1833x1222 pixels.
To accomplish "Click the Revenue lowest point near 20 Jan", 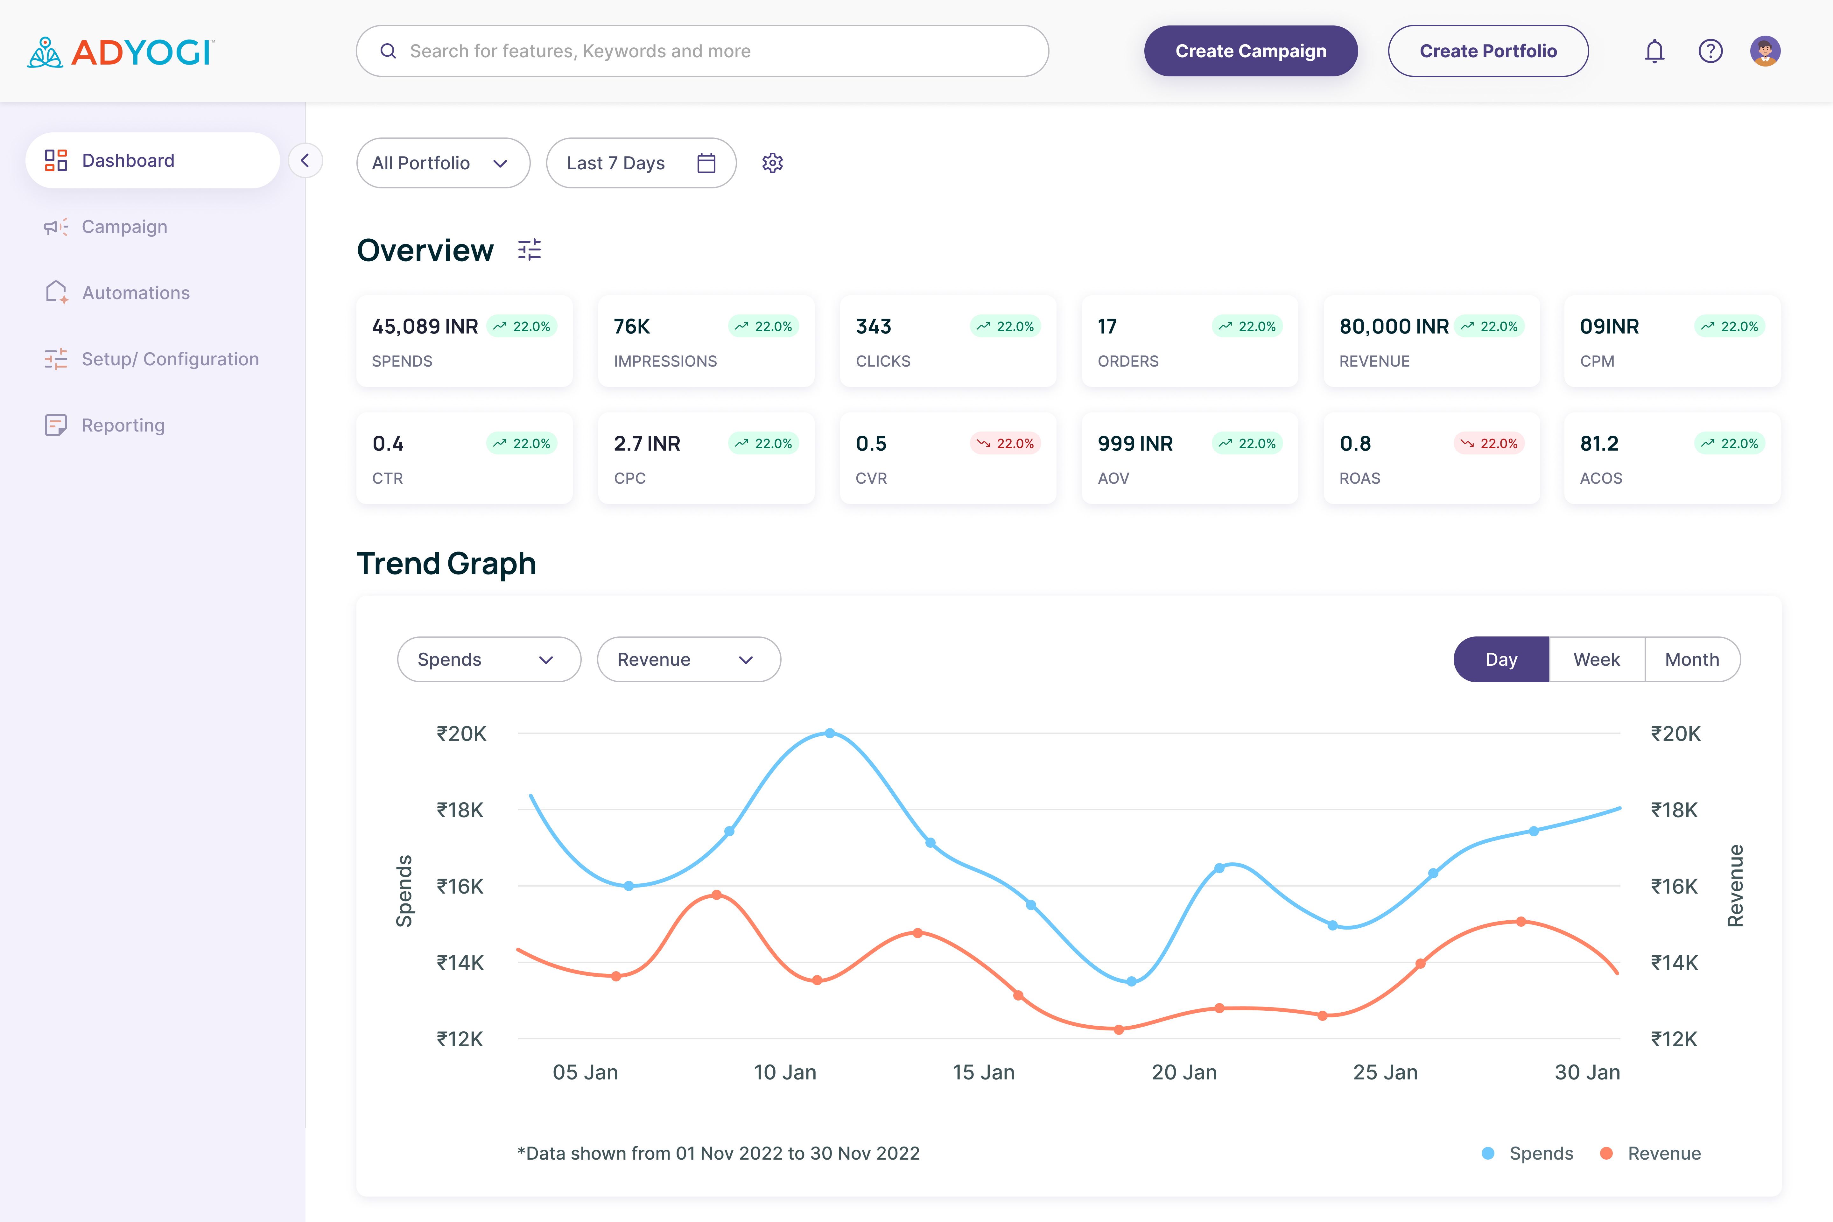I will coord(1119,1029).
